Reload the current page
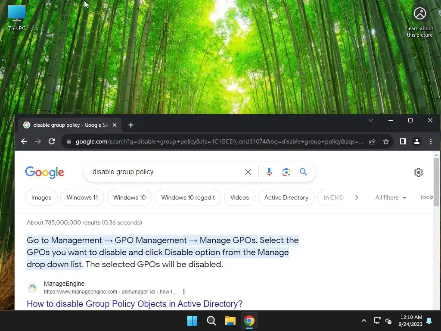The image size is (441, 331). 52,141
